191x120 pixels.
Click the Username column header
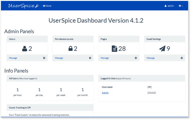(x=107, y=87)
